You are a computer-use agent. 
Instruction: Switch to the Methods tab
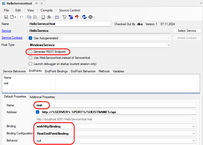(x=104, y=71)
